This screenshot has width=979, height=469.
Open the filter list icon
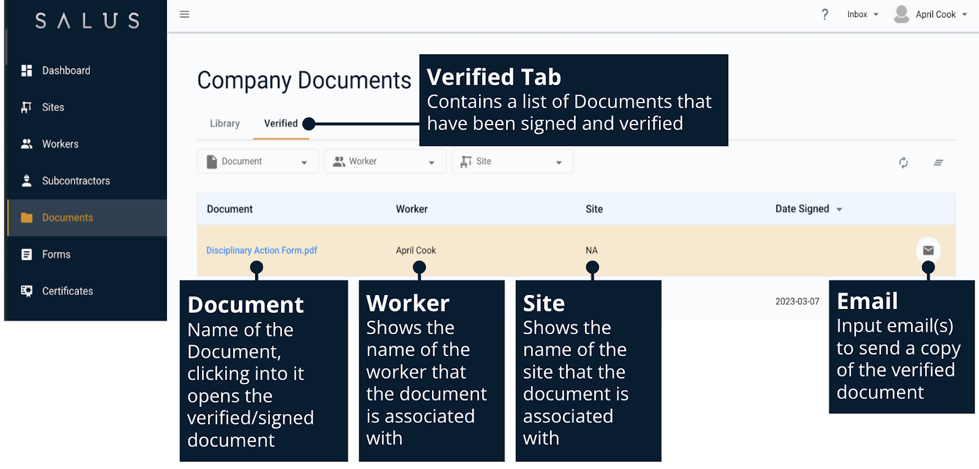tap(938, 162)
